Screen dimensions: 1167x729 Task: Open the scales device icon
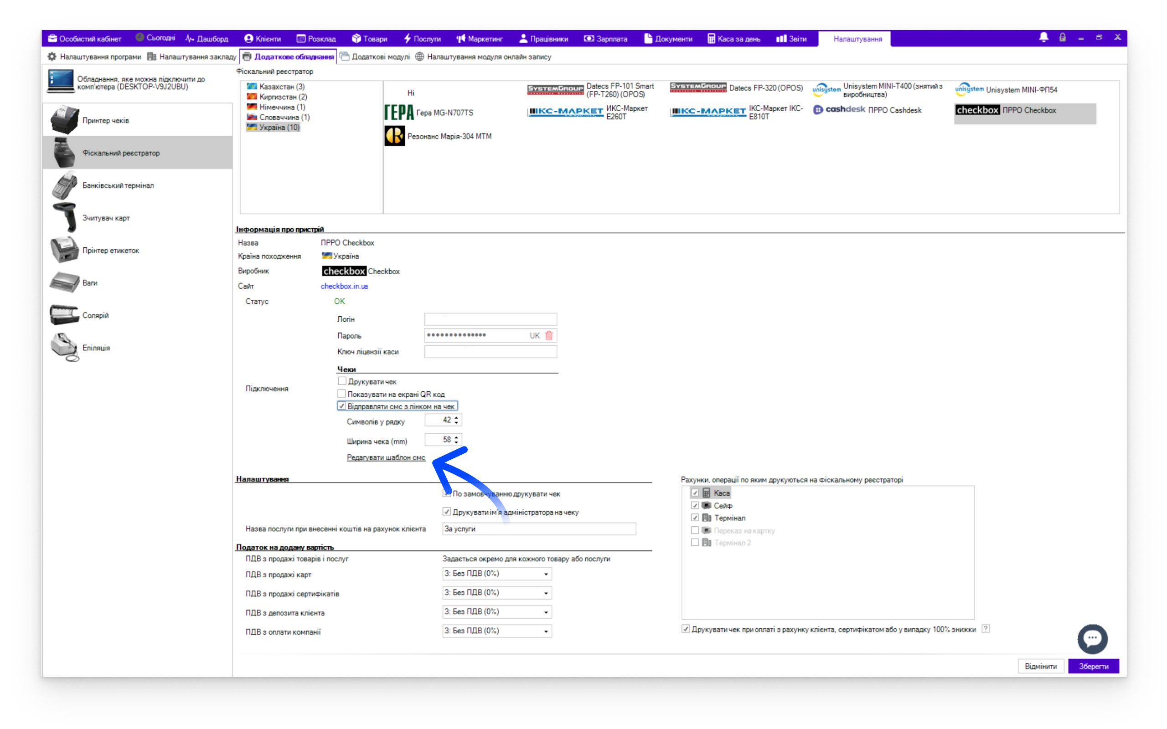(x=64, y=282)
